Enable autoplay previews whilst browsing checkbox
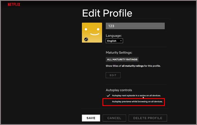Screen dimensions: 197x125 point(108,102)
